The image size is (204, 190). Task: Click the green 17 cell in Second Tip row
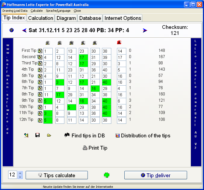point(83,57)
